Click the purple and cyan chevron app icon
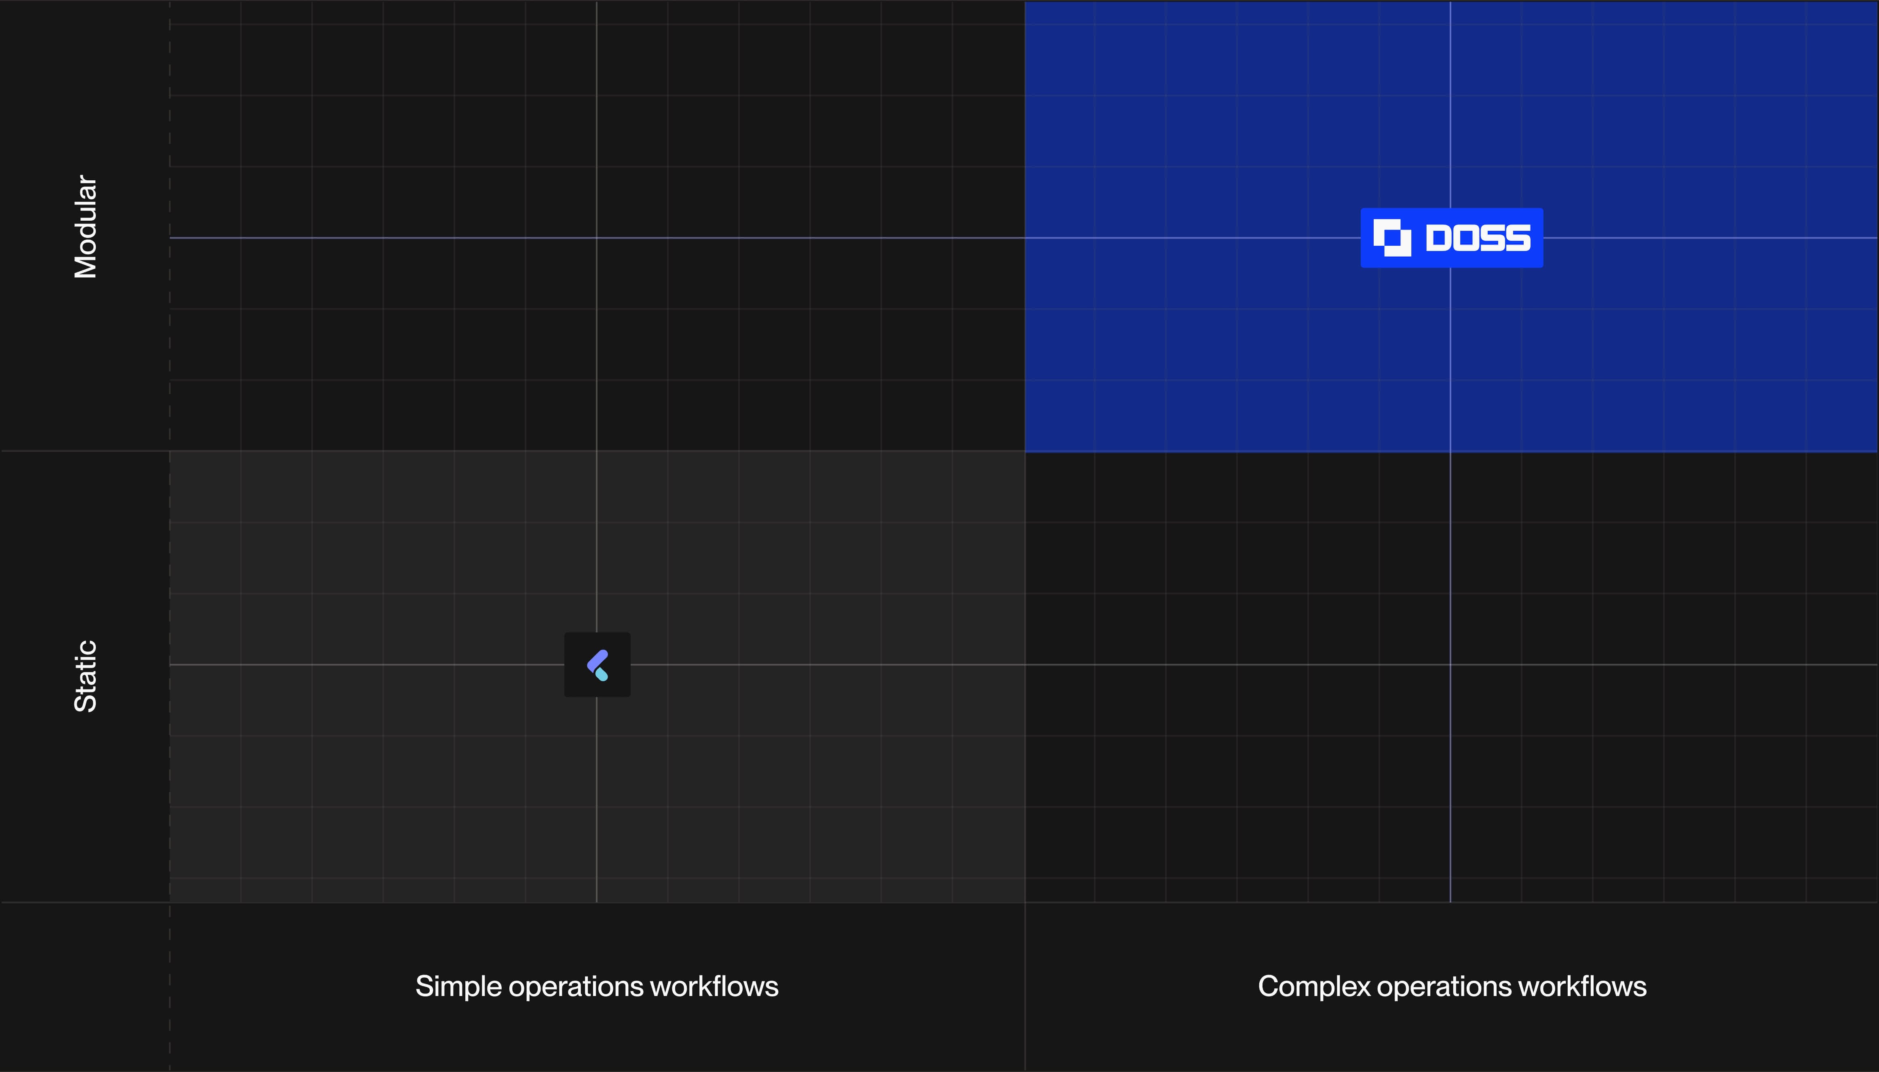Image resolution: width=1879 pixels, height=1072 pixels. [x=597, y=664]
